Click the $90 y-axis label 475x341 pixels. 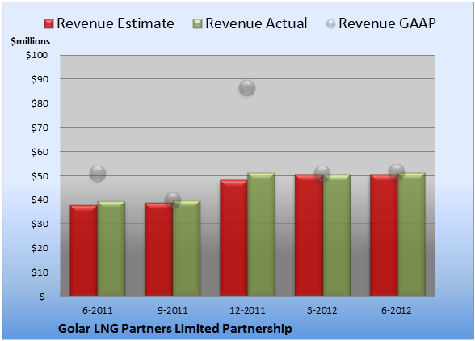(x=40, y=79)
